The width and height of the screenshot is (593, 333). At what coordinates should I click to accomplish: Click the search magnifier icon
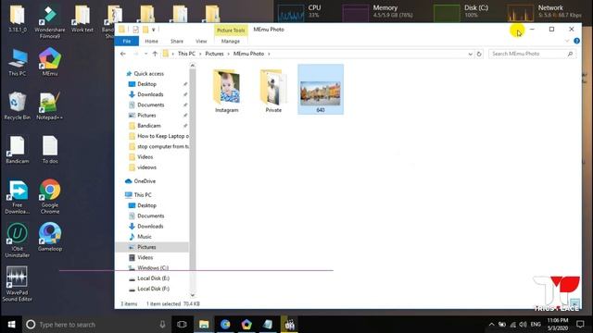570,54
